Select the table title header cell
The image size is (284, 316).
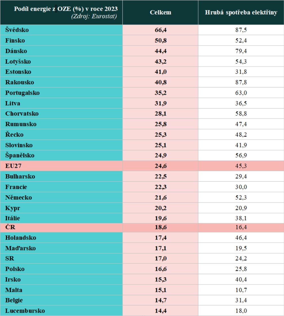[66, 12]
